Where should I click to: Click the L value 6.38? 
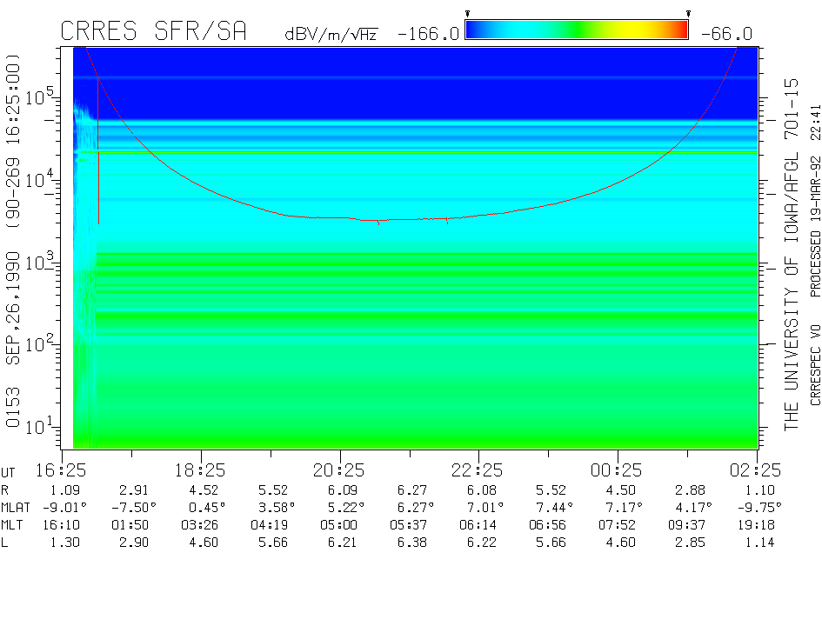[x=412, y=543]
